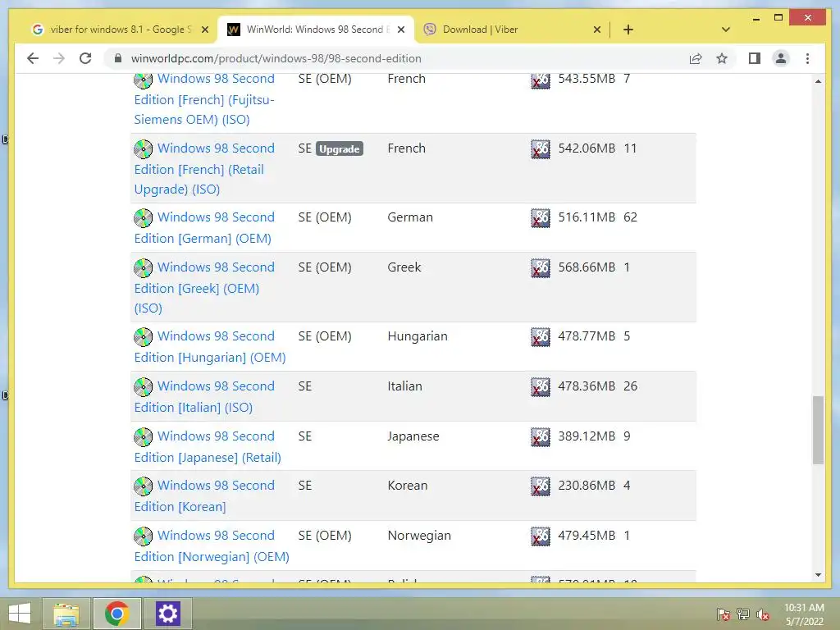The height and width of the screenshot is (630, 840).
Task: Share this page icon in address bar
Action: coord(696,58)
